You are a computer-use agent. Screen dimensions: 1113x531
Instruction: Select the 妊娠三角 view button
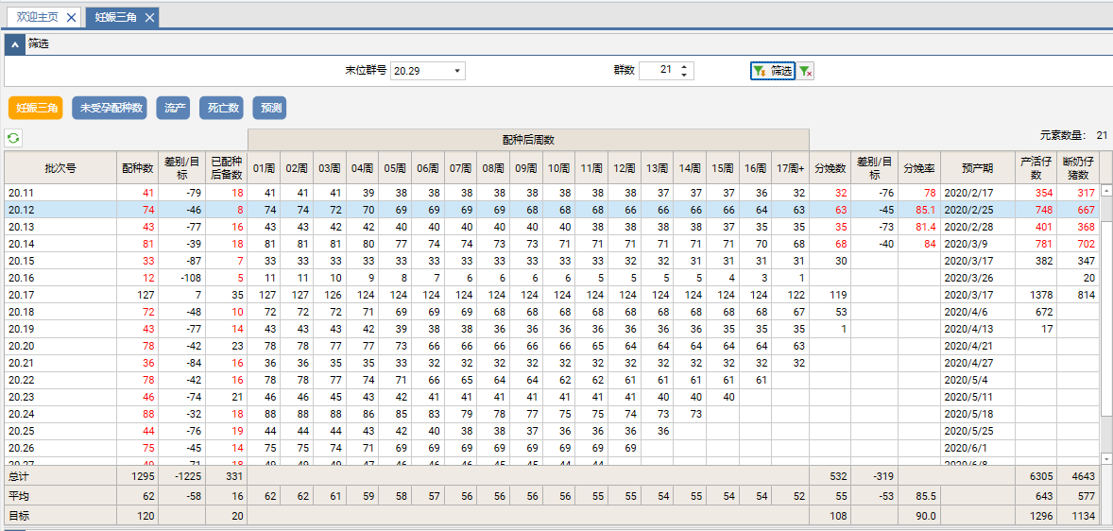pyautogui.click(x=36, y=108)
